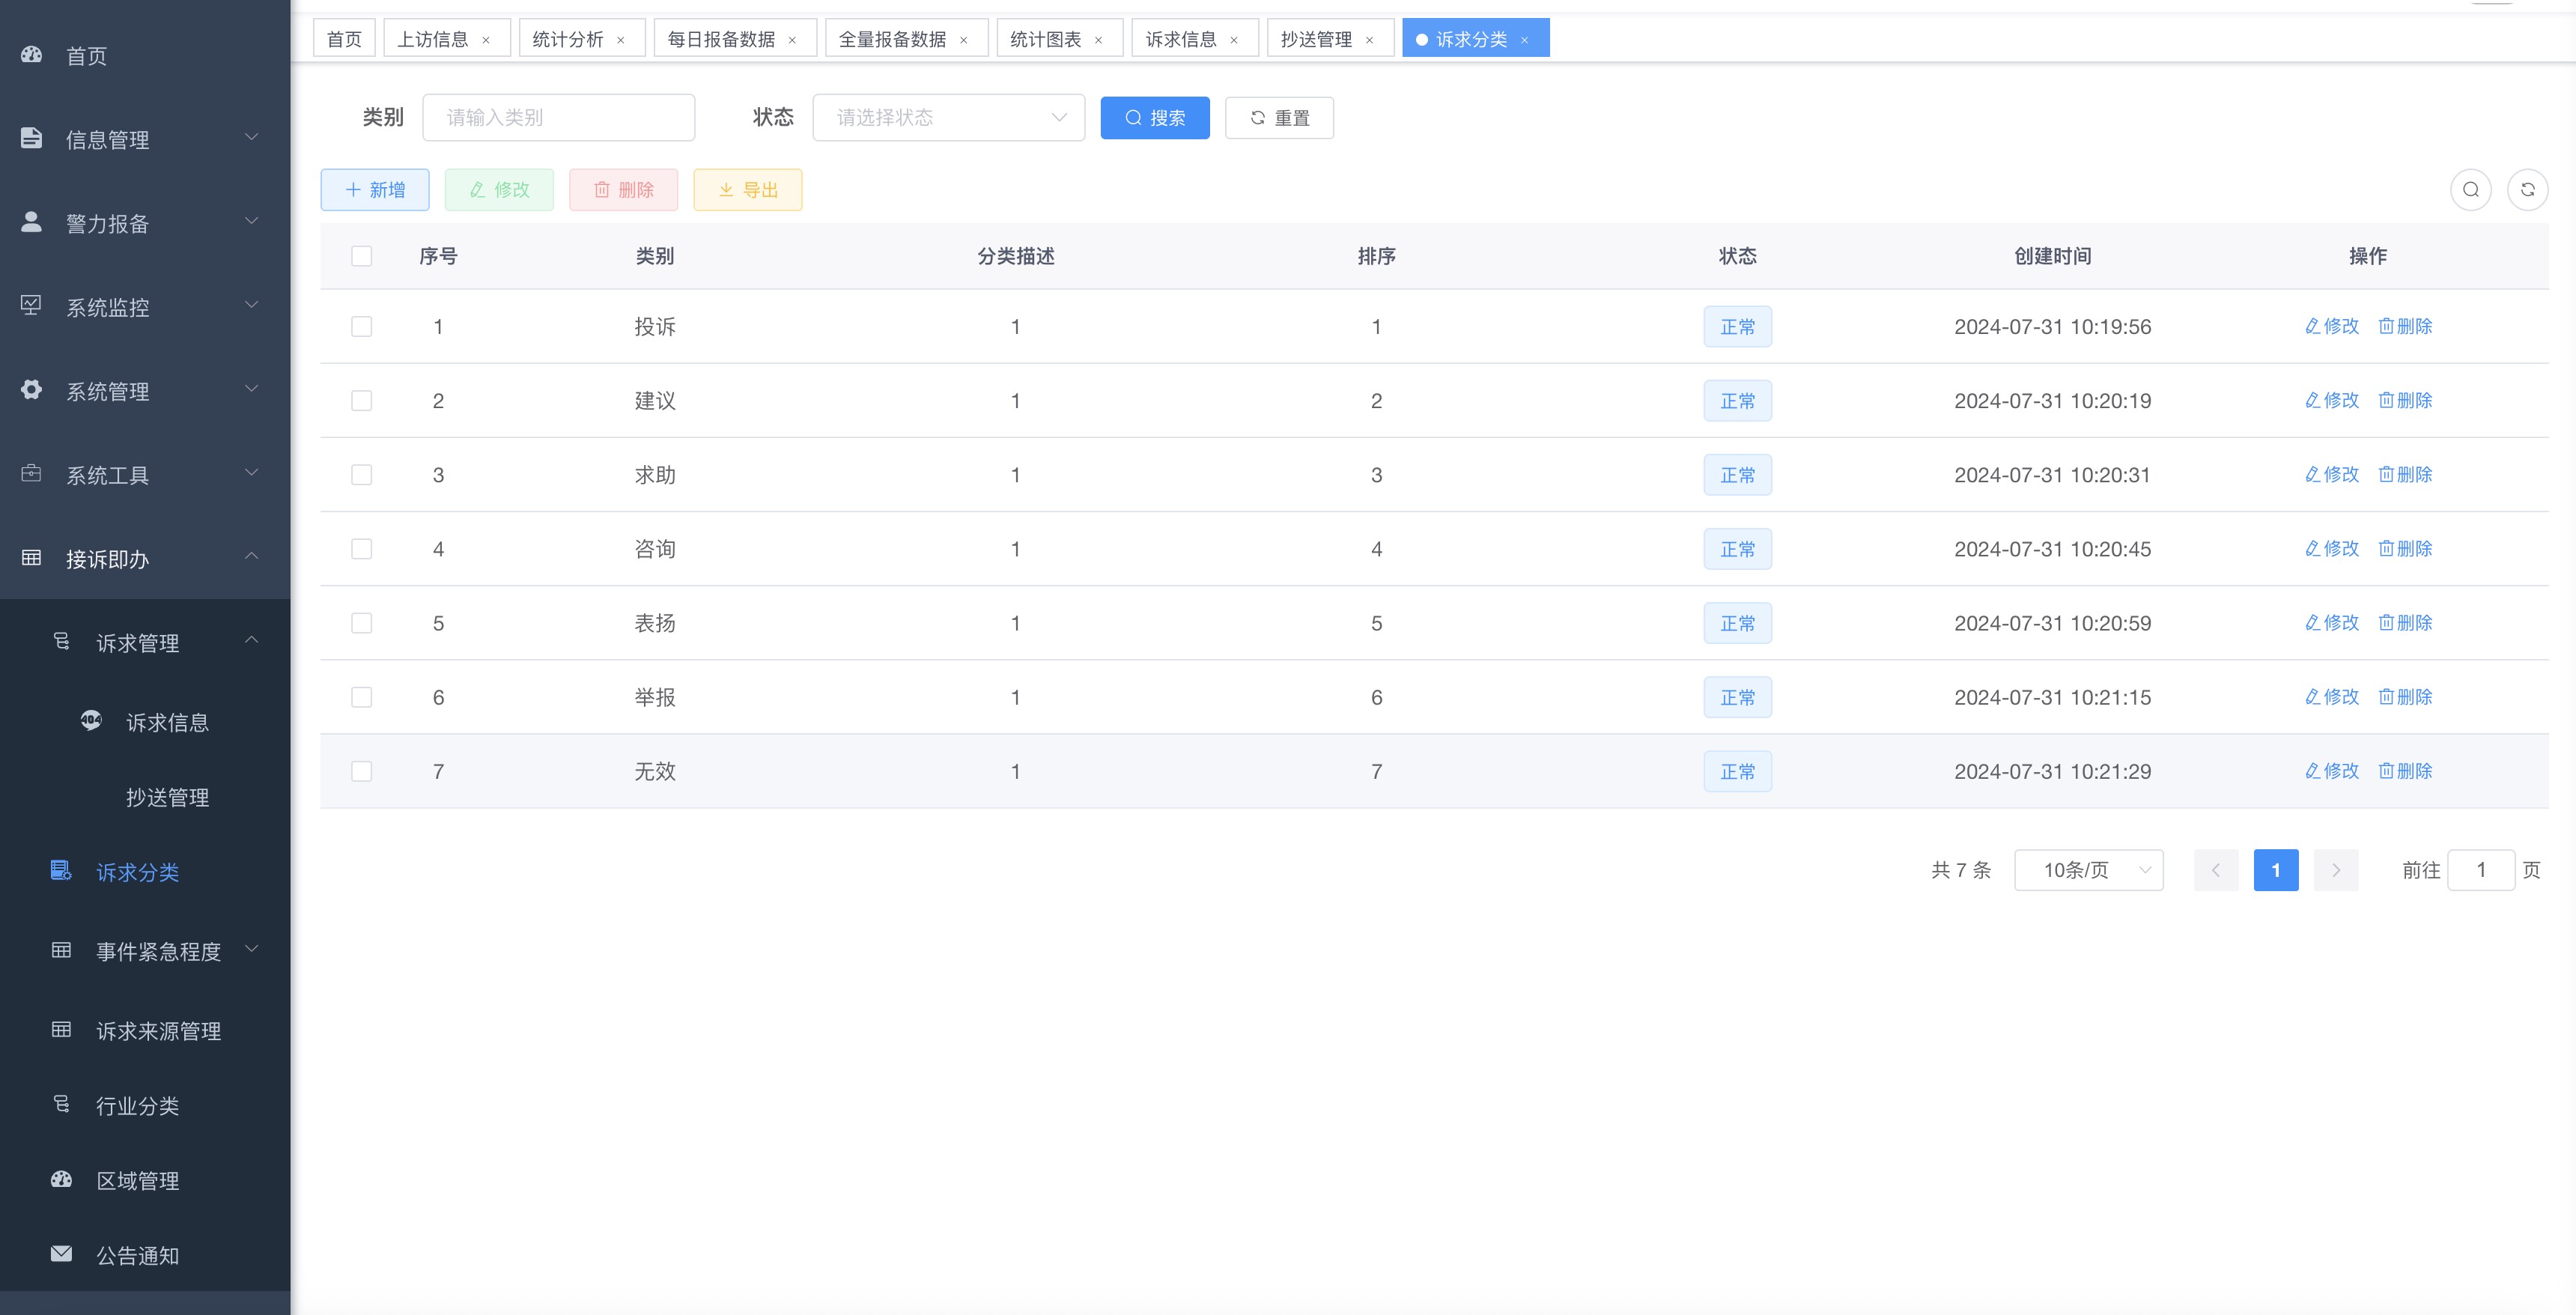The image size is (2576, 1315).
Task: Click the 类别 text input field
Action: coord(559,118)
